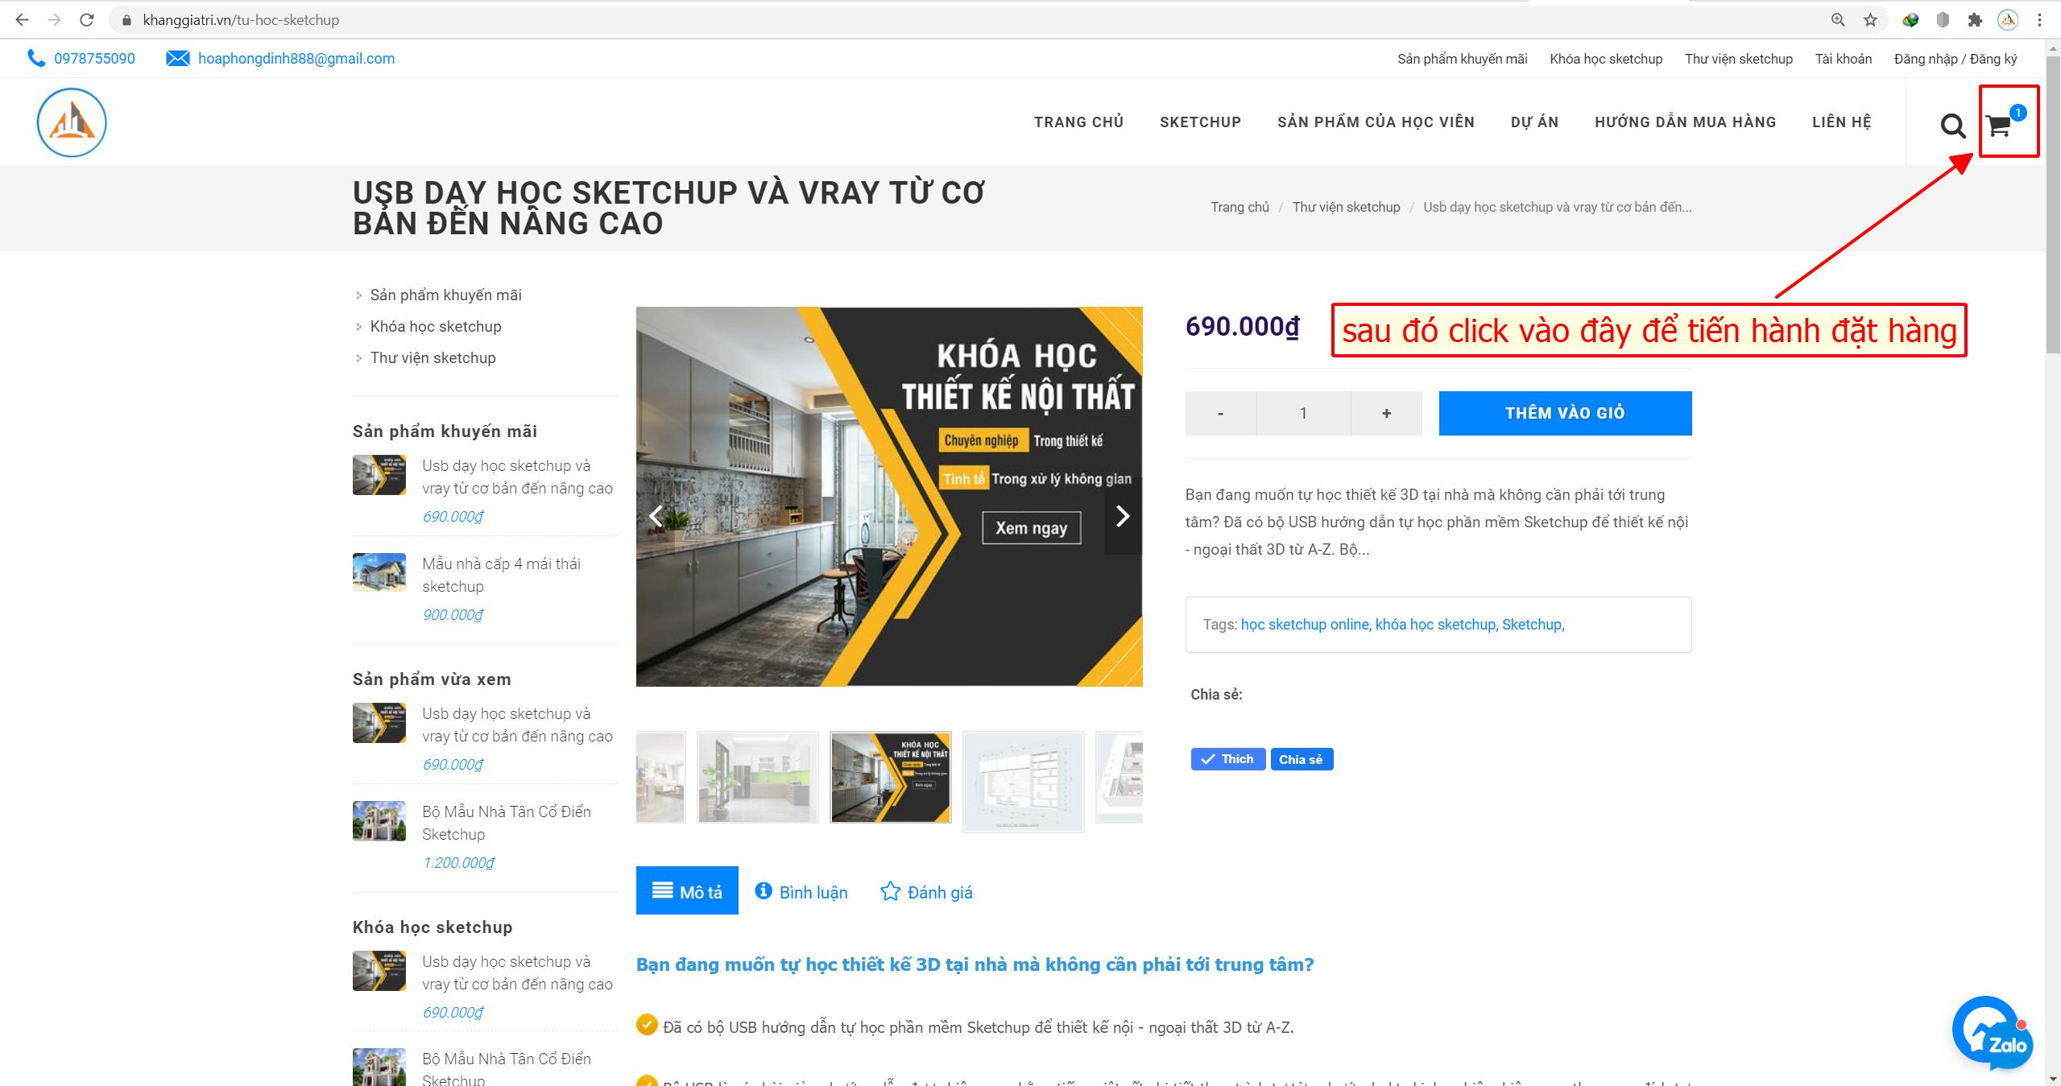Click the search magnifier icon

click(x=1952, y=126)
